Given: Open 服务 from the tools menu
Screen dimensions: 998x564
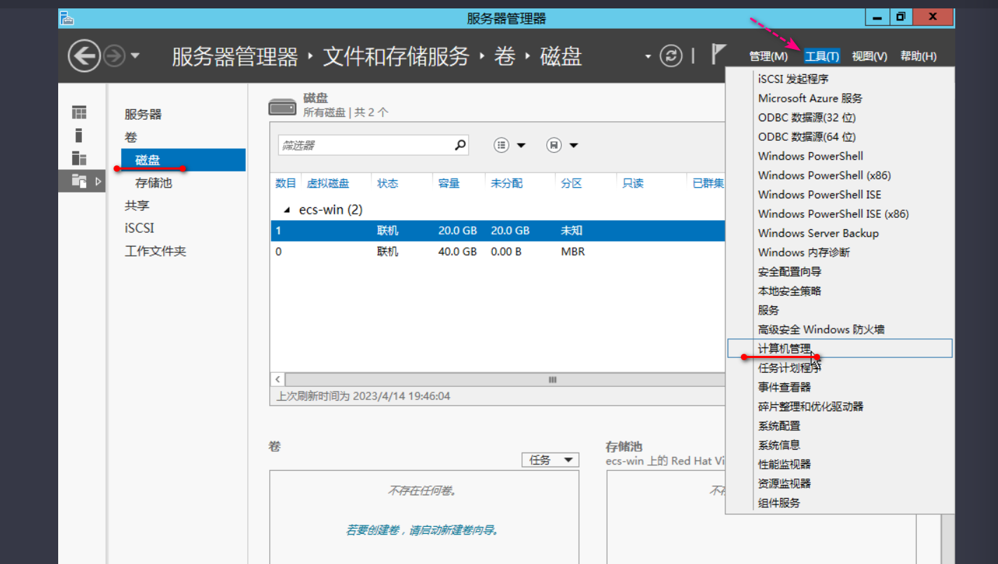Looking at the screenshot, I should point(768,310).
